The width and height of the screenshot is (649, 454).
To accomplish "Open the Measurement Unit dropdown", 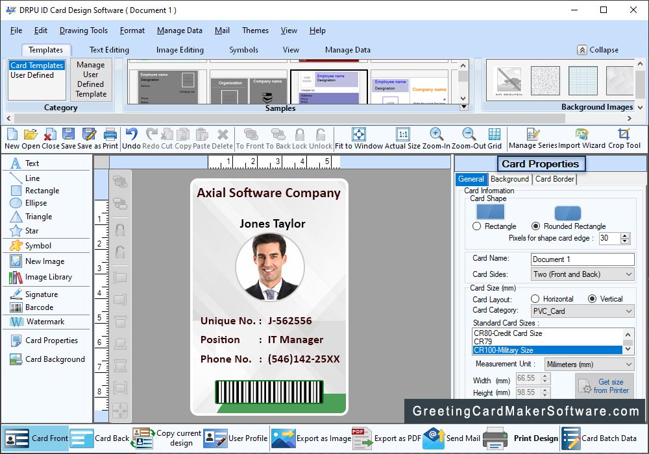I will point(589,364).
